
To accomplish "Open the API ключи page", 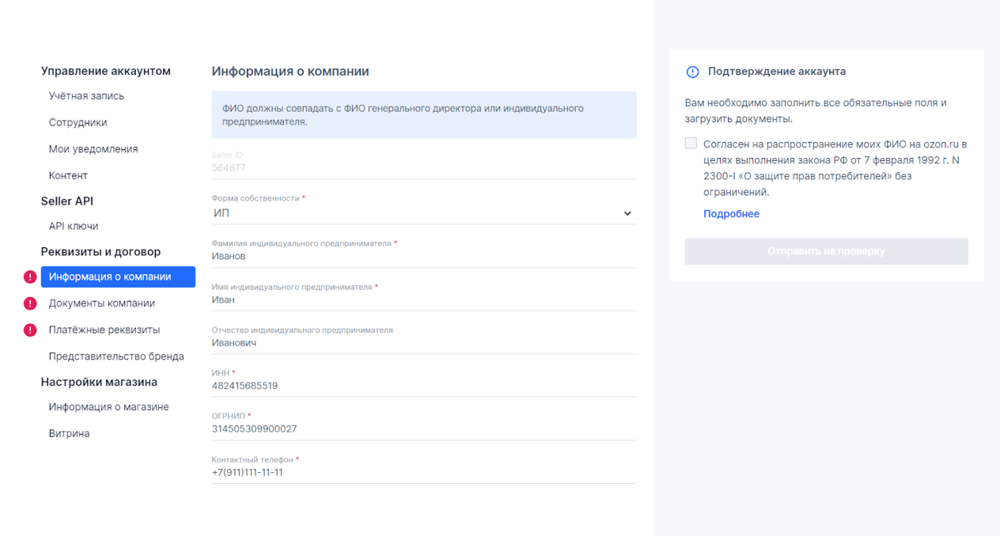I will 74,226.
